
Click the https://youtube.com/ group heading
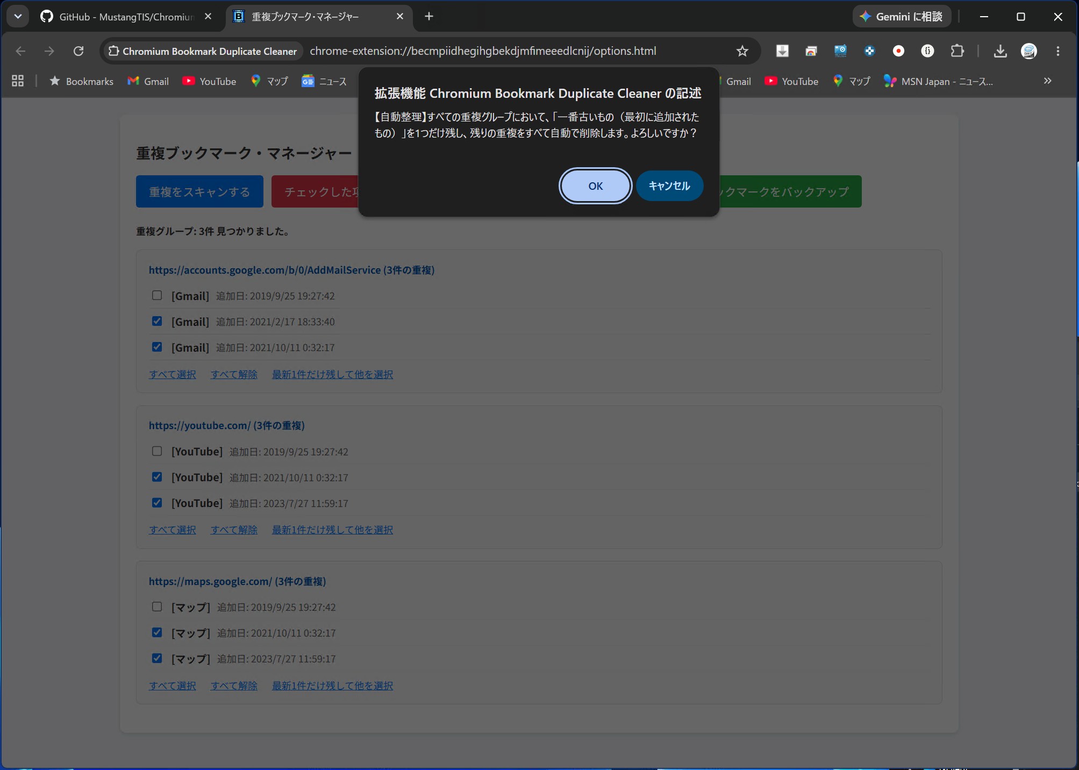pos(227,425)
